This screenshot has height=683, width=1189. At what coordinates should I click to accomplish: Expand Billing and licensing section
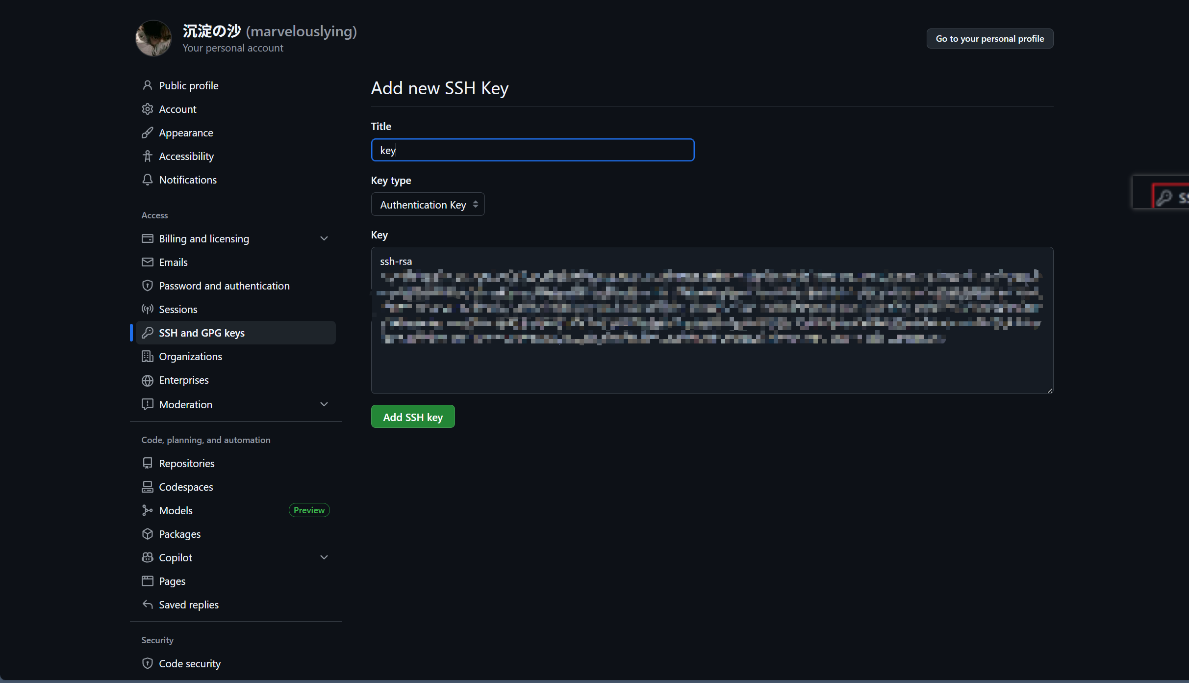[324, 238]
